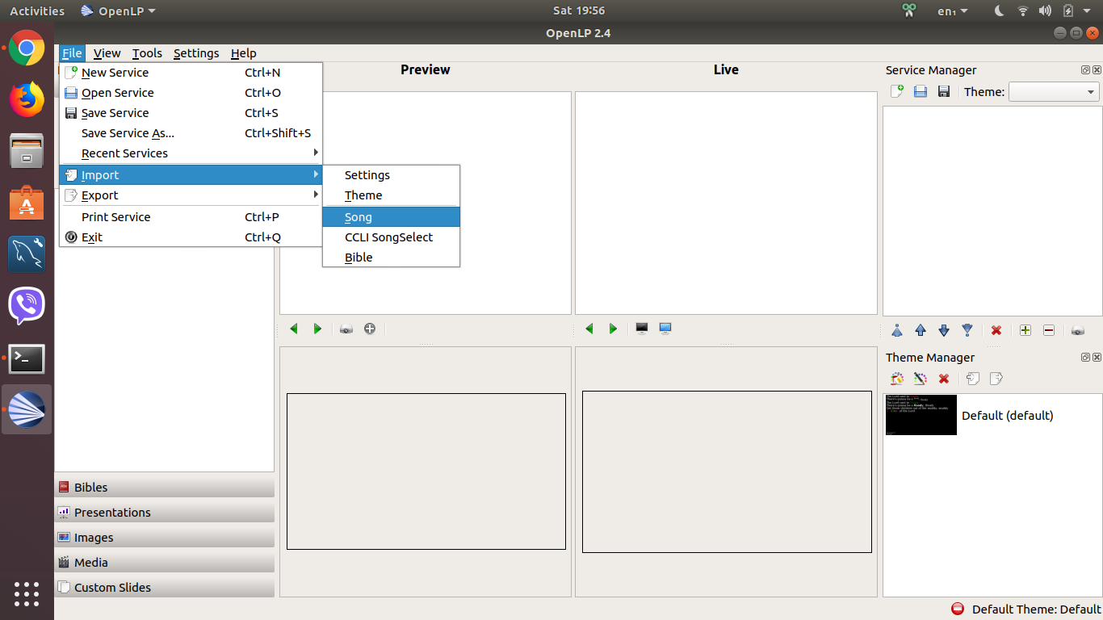The width and height of the screenshot is (1103, 620).
Task: Select Print Service from the File menu
Action: 191,217
